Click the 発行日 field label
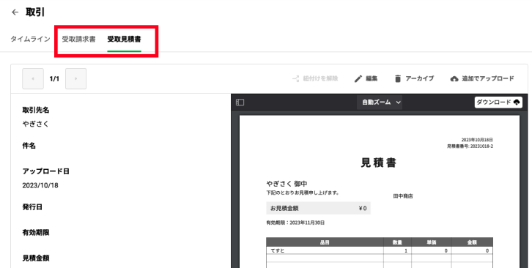Viewport: 532px width, 268px height. coord(32,207)
